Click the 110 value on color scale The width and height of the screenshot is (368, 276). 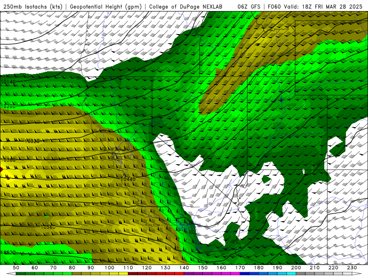tap(128, 268)
